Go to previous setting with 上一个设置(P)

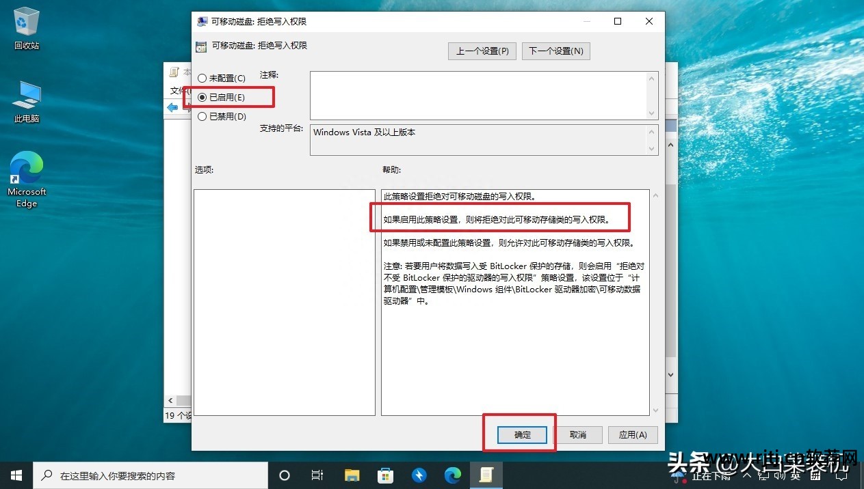(482, 51)
